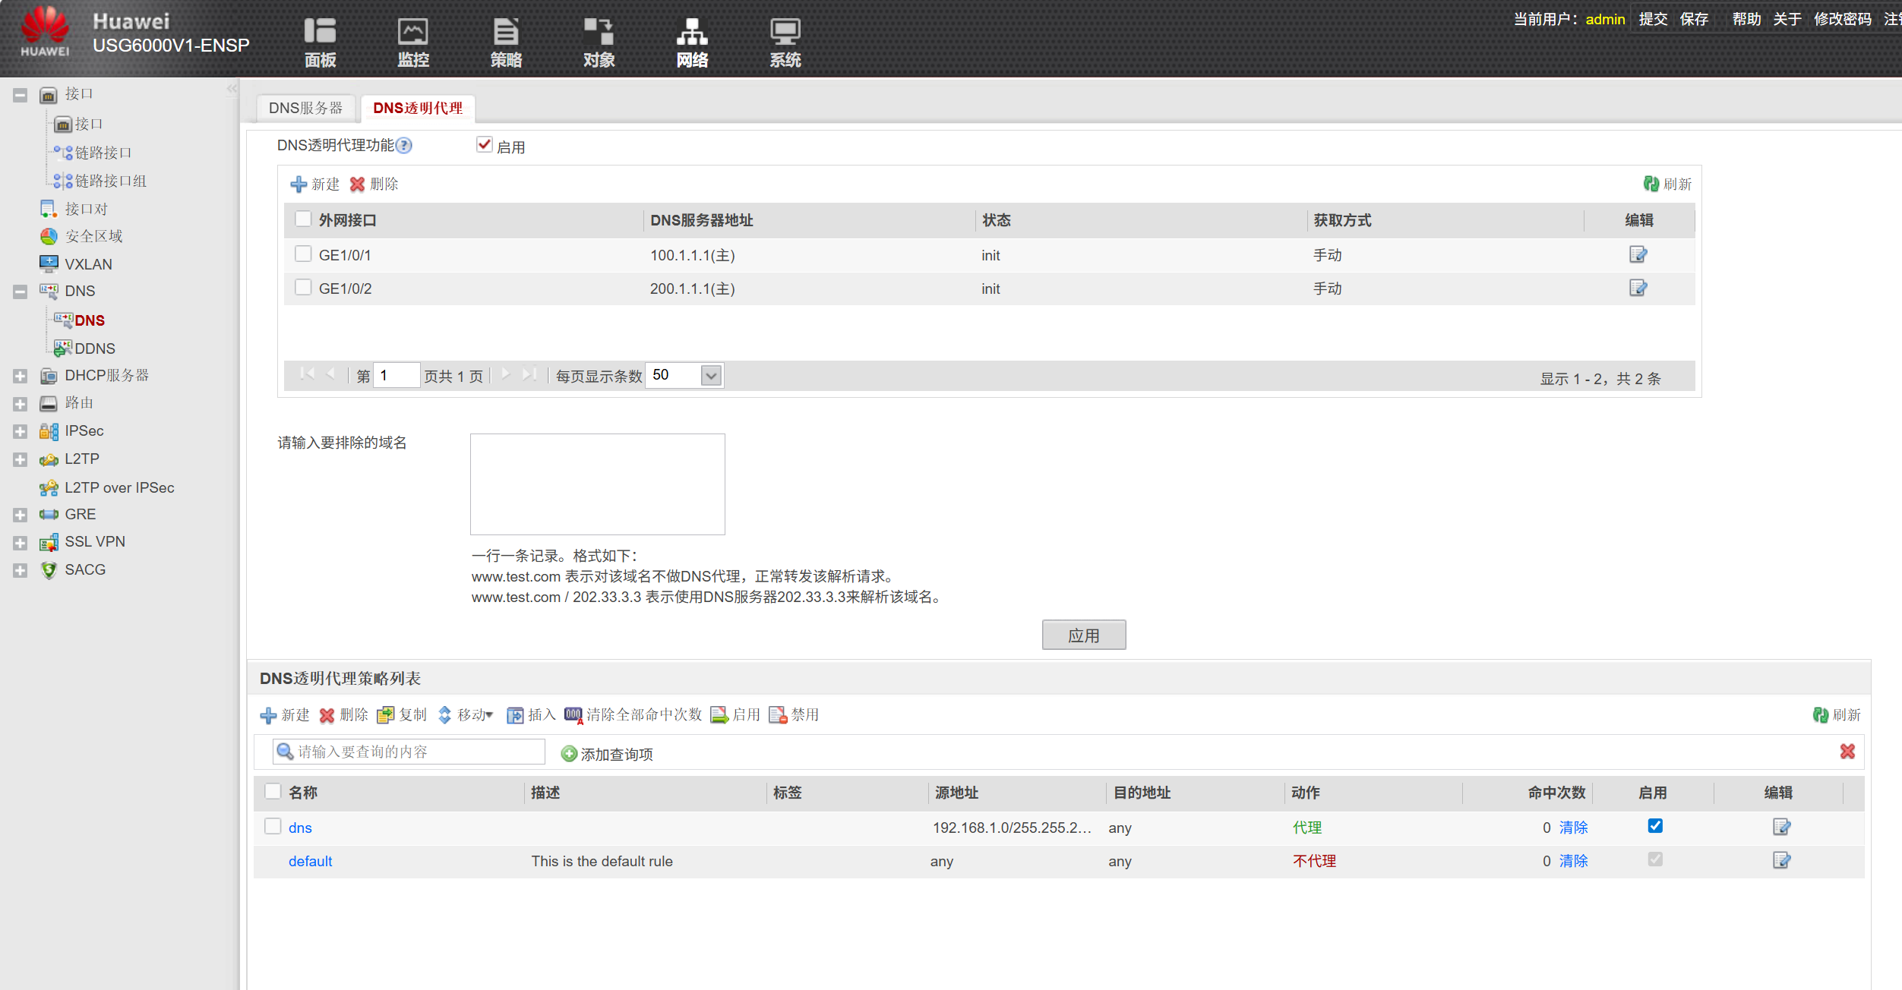The width and height of the screenshot is (1902, 990).
Task: Click 清除全部命中次数 toolbar icon
Action: click(x=573, y=715)
